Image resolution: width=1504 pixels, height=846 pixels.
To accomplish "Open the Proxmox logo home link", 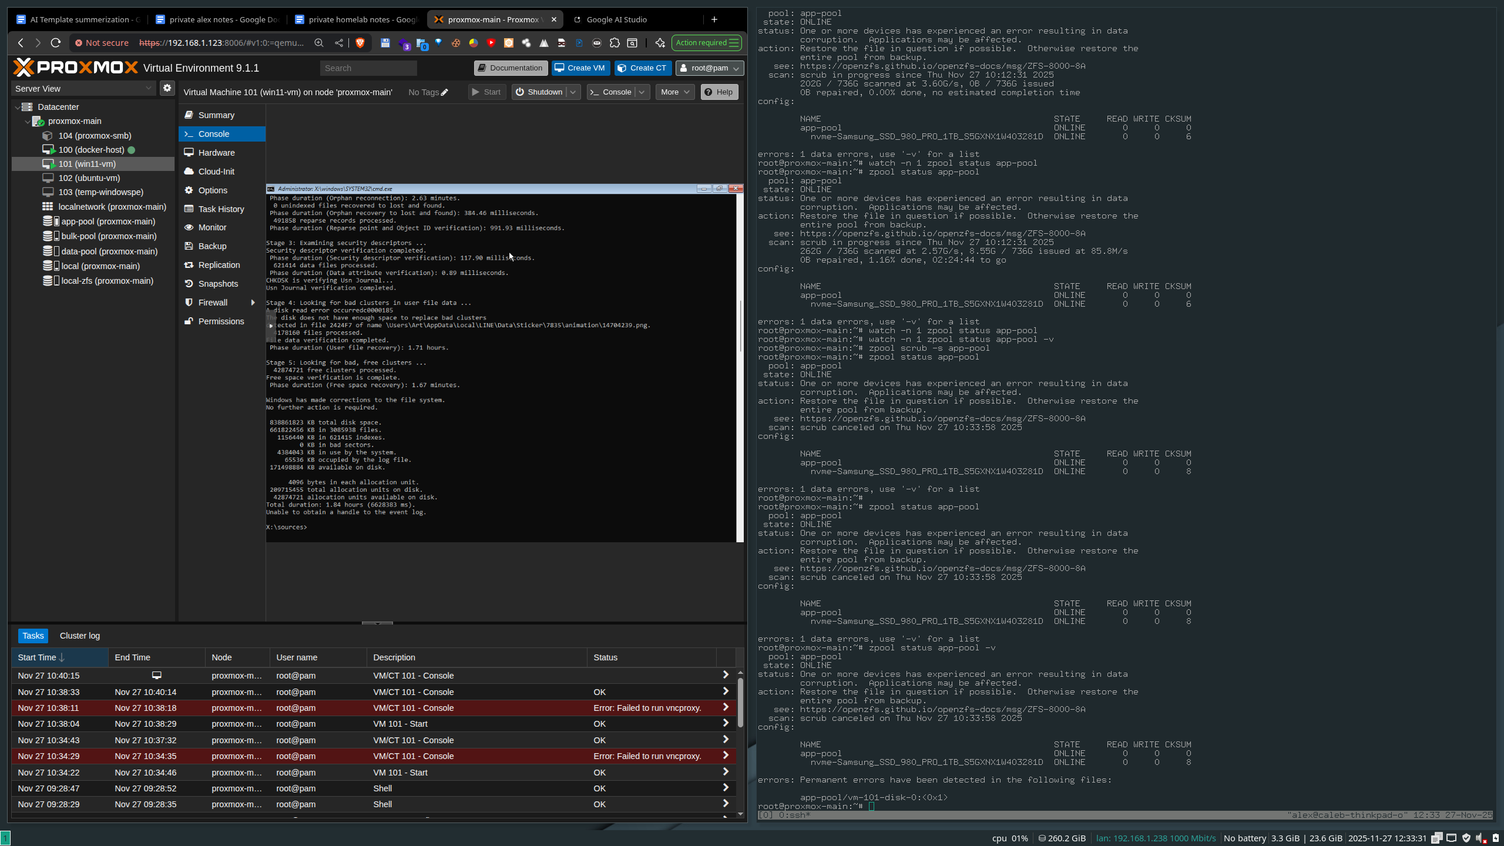I will [76, 68].
